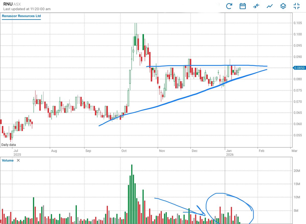Image resolution: width=306 pixels, height=224 pixels.
Task: Open the layers indicators icon
Action: (283, 6)
